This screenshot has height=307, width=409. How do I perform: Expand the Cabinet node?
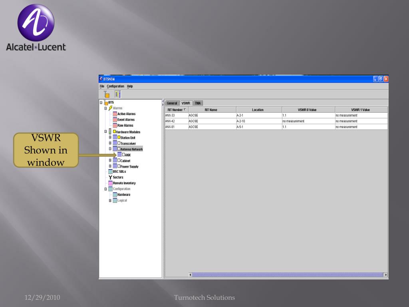110,160
